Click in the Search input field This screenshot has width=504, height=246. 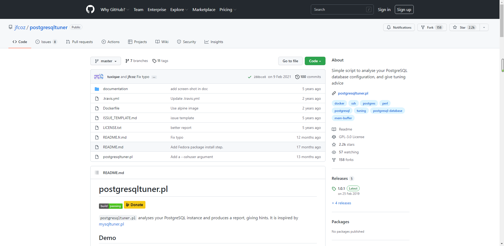pyautogui.click(x=342, y=9)
